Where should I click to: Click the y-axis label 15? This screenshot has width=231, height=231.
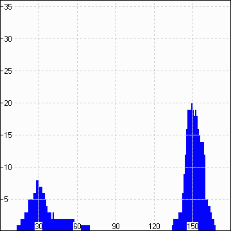(8, 135)
